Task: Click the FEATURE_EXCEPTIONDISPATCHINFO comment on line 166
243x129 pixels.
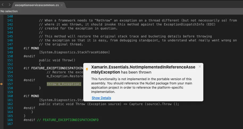Action: (x=68, y=120)
